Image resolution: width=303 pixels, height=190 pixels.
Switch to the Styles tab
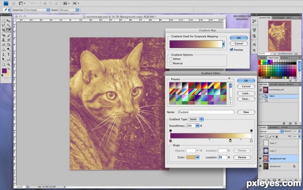[284, 58]
